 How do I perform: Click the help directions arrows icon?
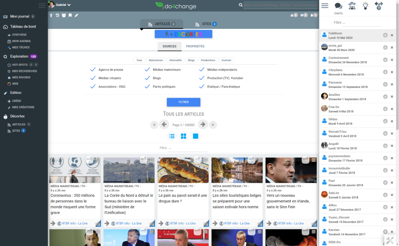click(x=378, y=6)
